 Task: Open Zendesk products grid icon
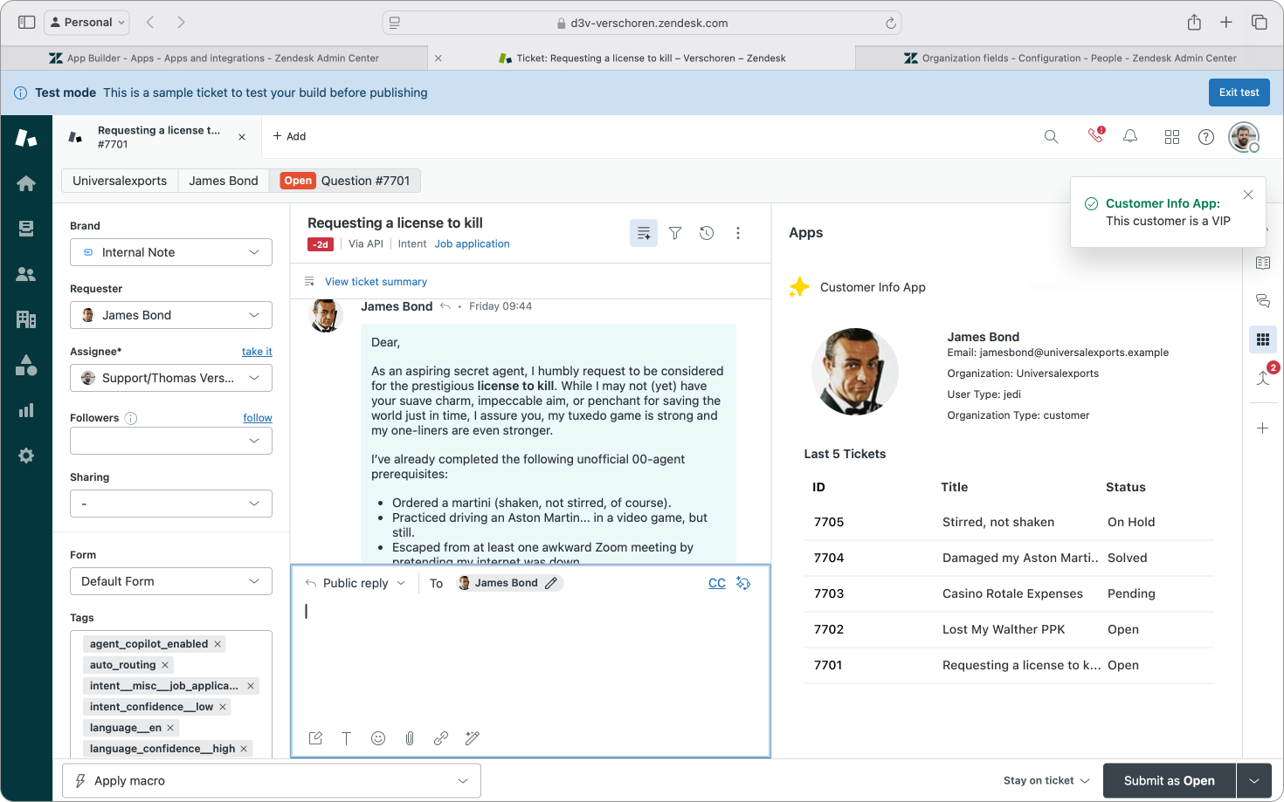coord(1172,137)
